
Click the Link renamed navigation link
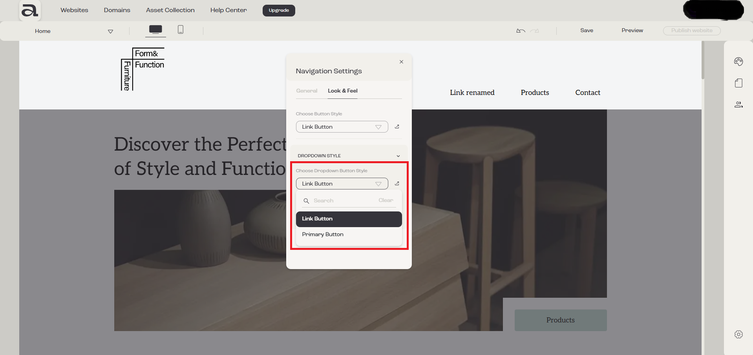[x=472, y=93]
